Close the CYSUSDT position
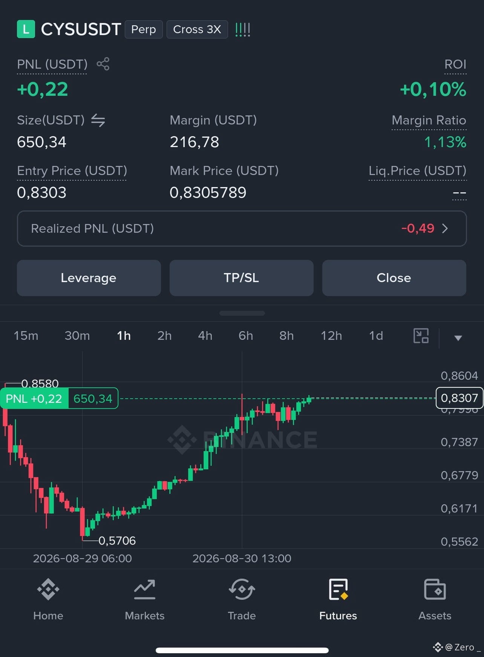This screenshot has height=657, width=484. [394, 278]
